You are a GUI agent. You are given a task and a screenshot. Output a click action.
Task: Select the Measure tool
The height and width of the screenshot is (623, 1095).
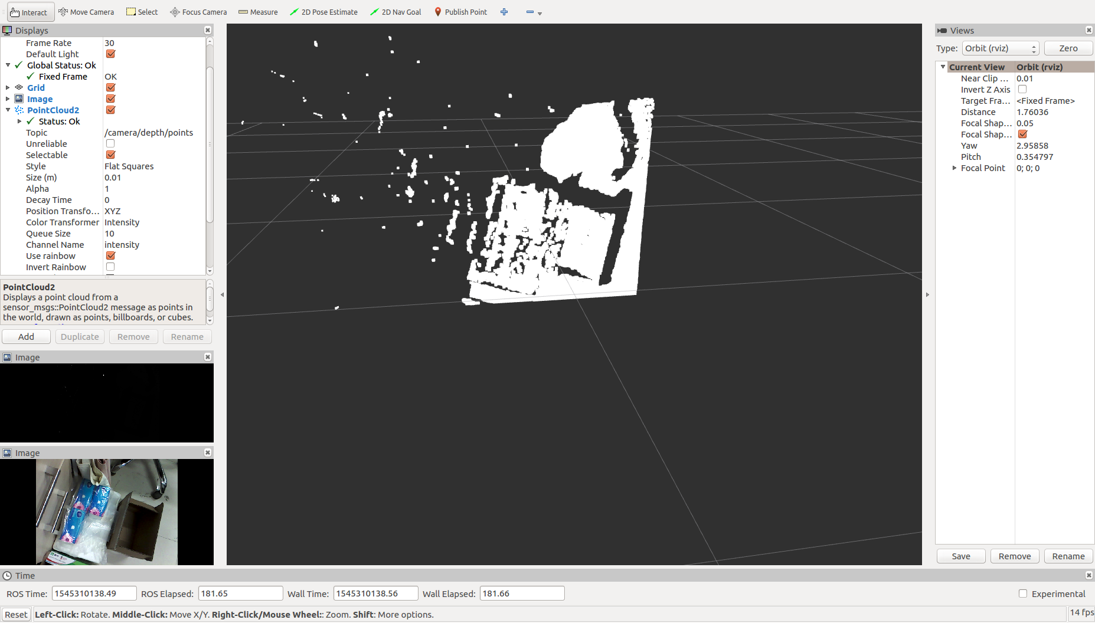click(x=258, y=12)
